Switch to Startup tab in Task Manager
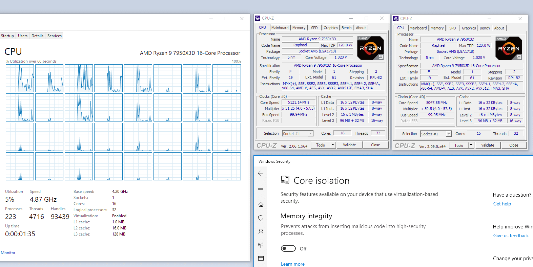 tap(7, 36)
